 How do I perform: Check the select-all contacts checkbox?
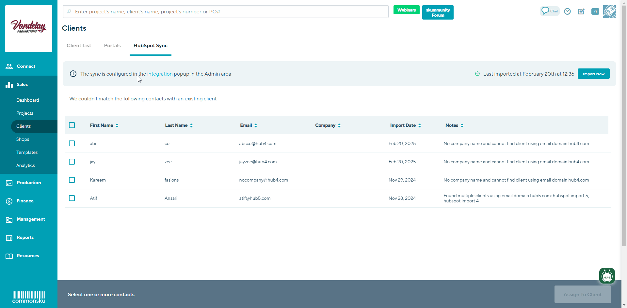click(x=72, y=125)
